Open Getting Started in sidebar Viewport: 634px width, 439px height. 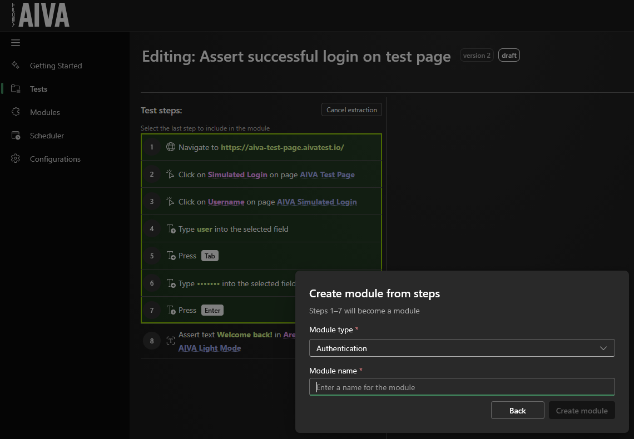[x=56, y=66]
